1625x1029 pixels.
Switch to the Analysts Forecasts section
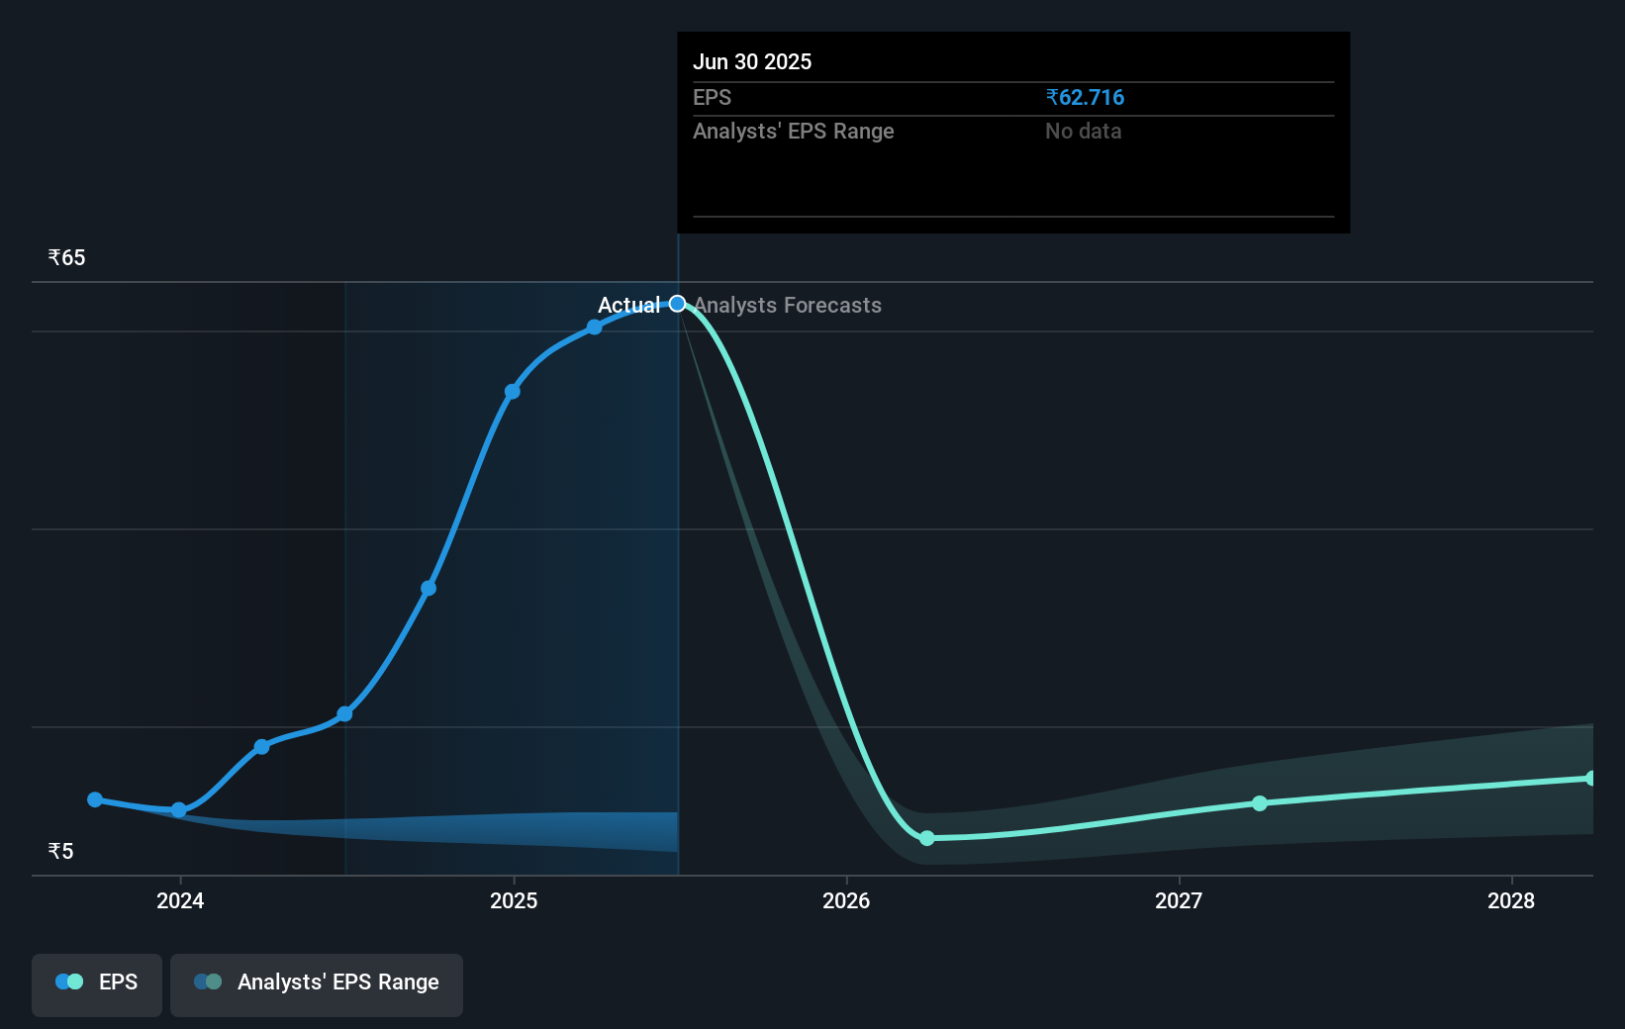tap(787, 306)
